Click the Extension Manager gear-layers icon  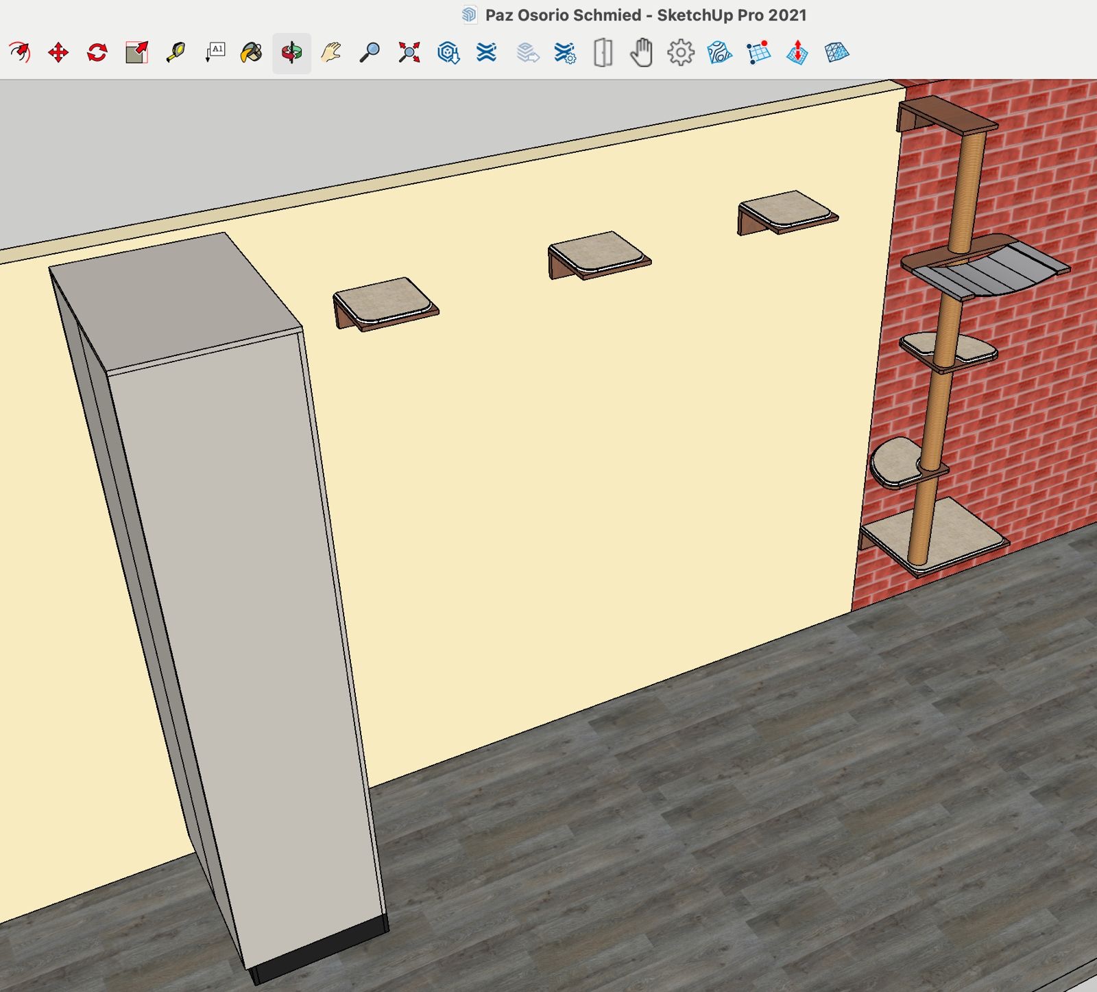pos(565,53)
